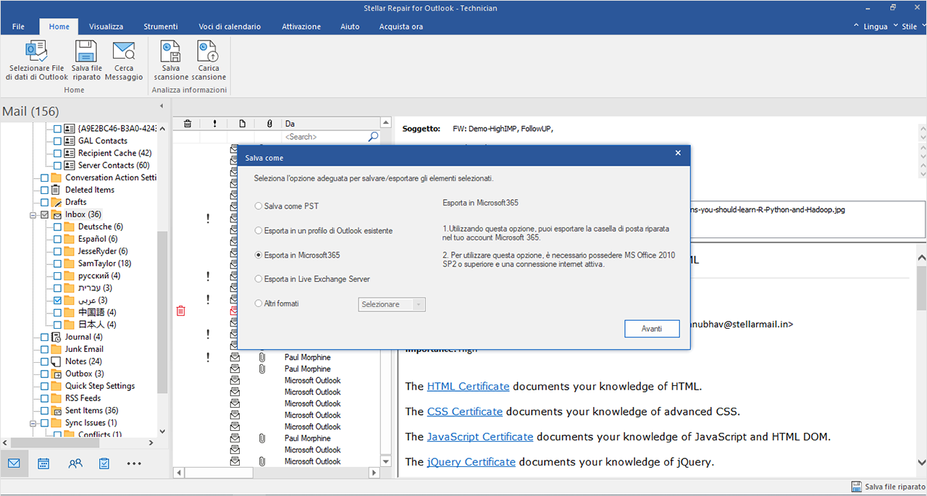
Task: Toggle the Inbox (36) checkbox
Action: coord(45,215)
